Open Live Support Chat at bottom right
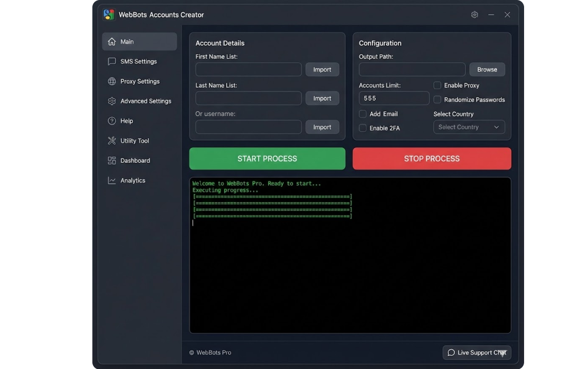This screenshot has height=369, width=570. tap(476, 352)
